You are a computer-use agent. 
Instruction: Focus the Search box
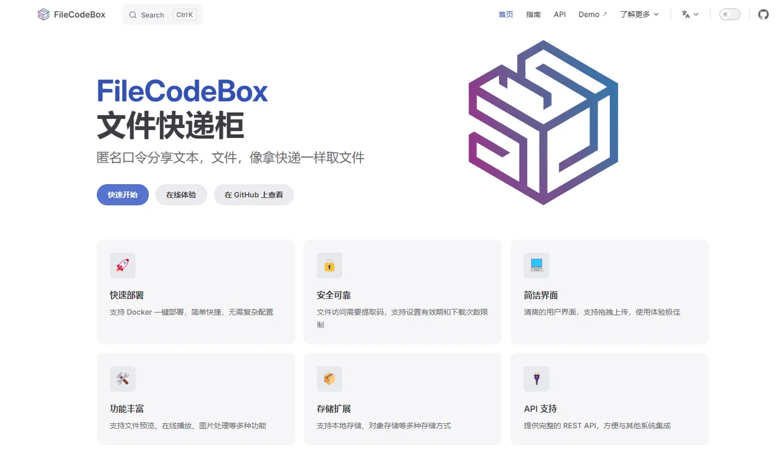pos(163,14)
